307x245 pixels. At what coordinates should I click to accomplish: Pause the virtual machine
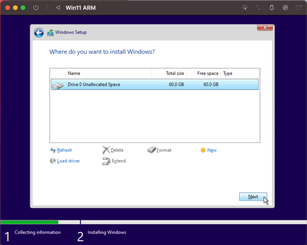pos(47,8)
